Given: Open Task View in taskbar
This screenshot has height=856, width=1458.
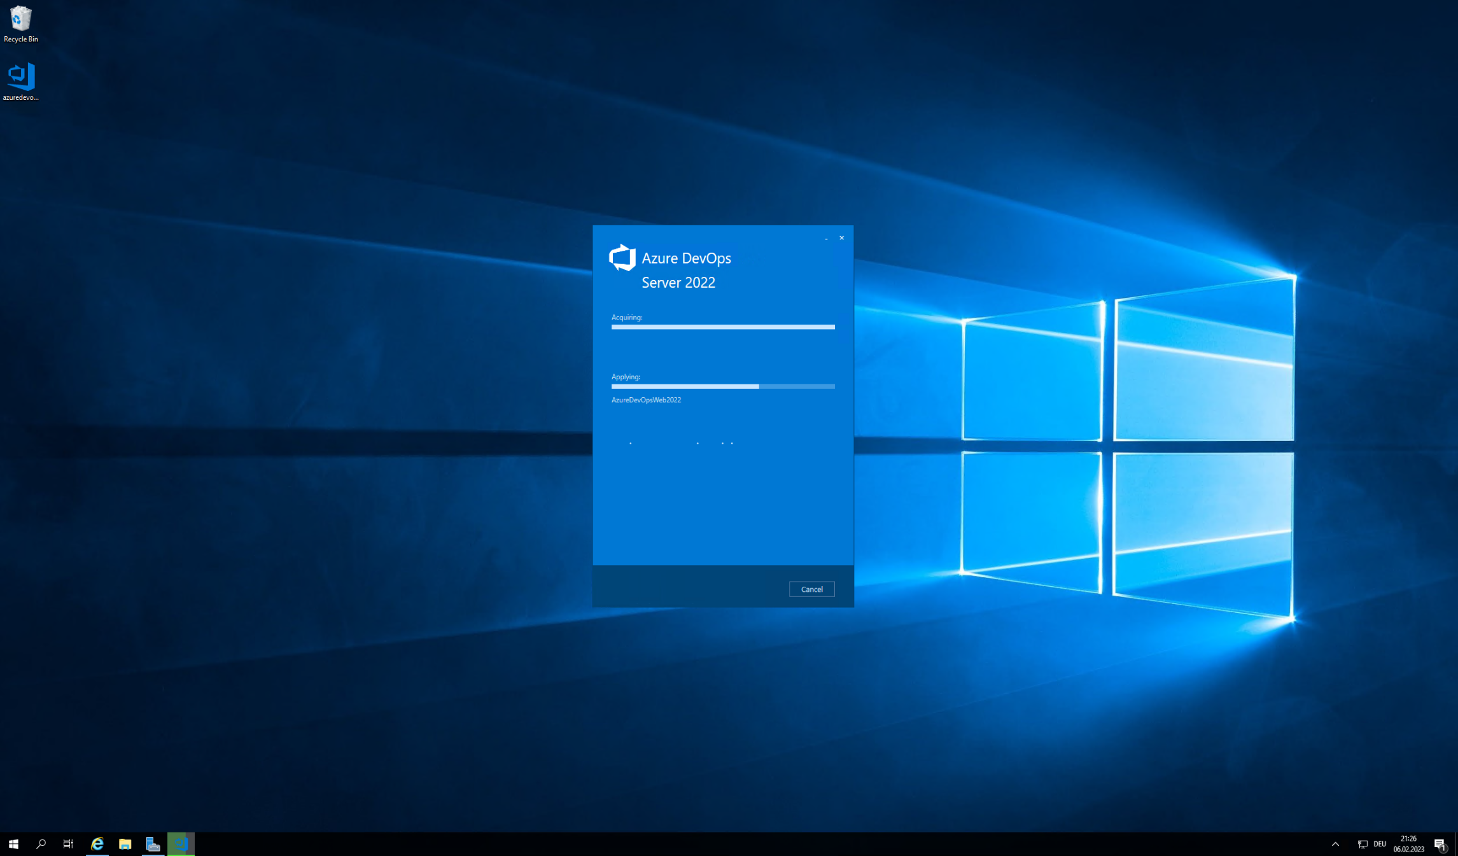Looking at the screenshot, I should [68, 844].
